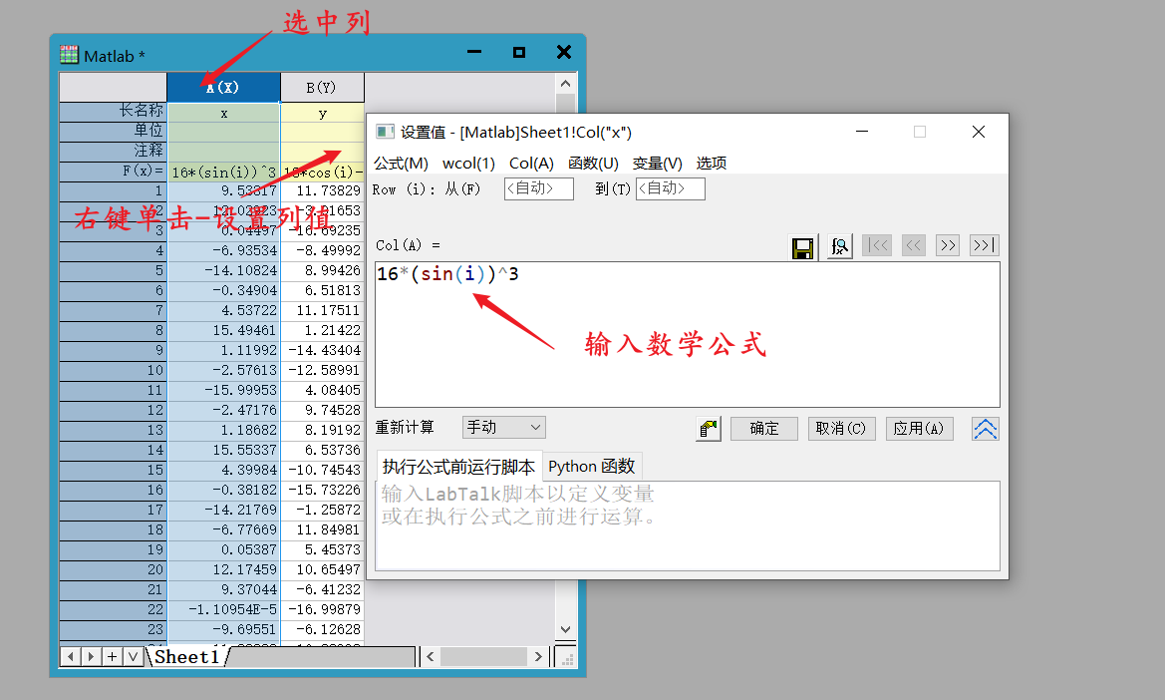Select cell value 15.49461
Screen dimensions: 1165x700
point(223,330)
